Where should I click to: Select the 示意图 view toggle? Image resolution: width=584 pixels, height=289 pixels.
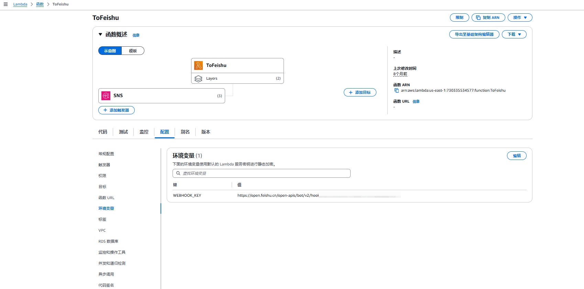pos(110,51)
